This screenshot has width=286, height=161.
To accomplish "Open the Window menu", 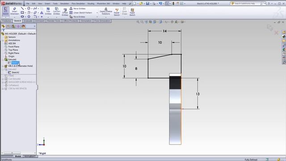I will 116,4.
